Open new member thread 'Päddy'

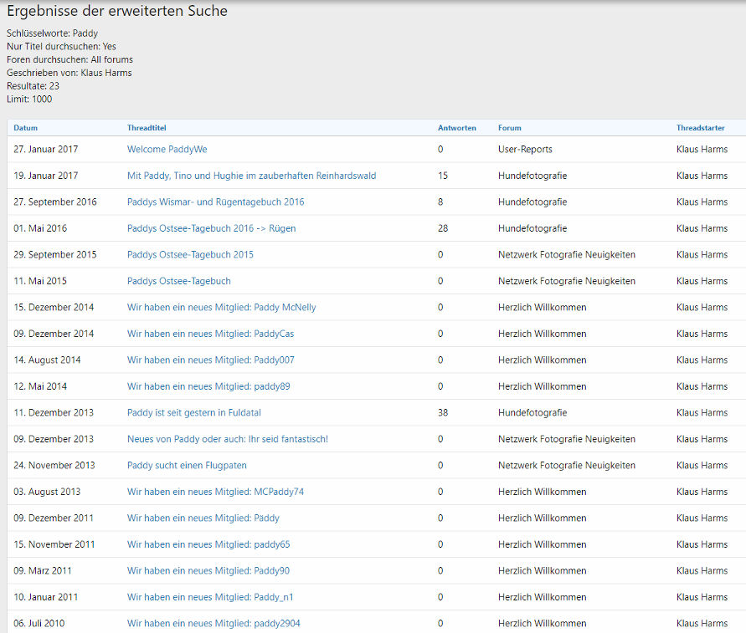pyautogui.click(x=203, y=518)
